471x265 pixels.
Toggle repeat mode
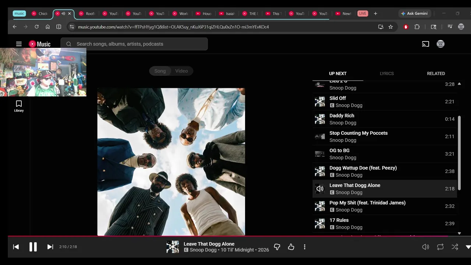[x=440, y=247]
